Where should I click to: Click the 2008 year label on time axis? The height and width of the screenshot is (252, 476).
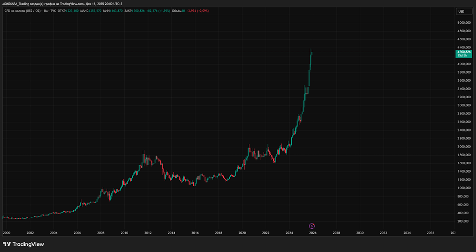101,233
